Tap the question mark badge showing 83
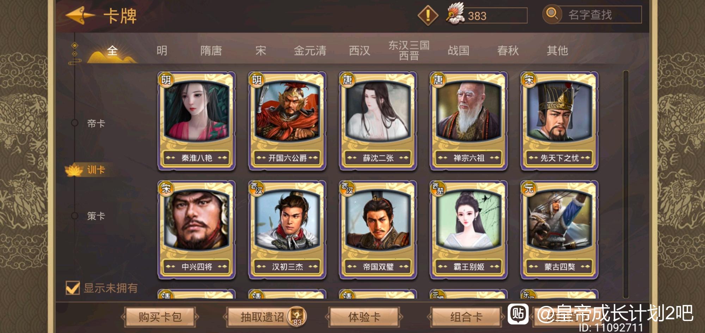The height and width of the screenshot is (333, 705). coord(297,316)
